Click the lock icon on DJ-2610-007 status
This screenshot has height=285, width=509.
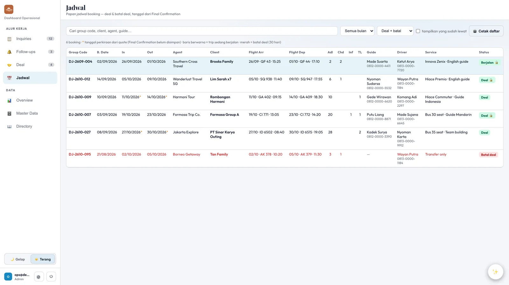491,116
